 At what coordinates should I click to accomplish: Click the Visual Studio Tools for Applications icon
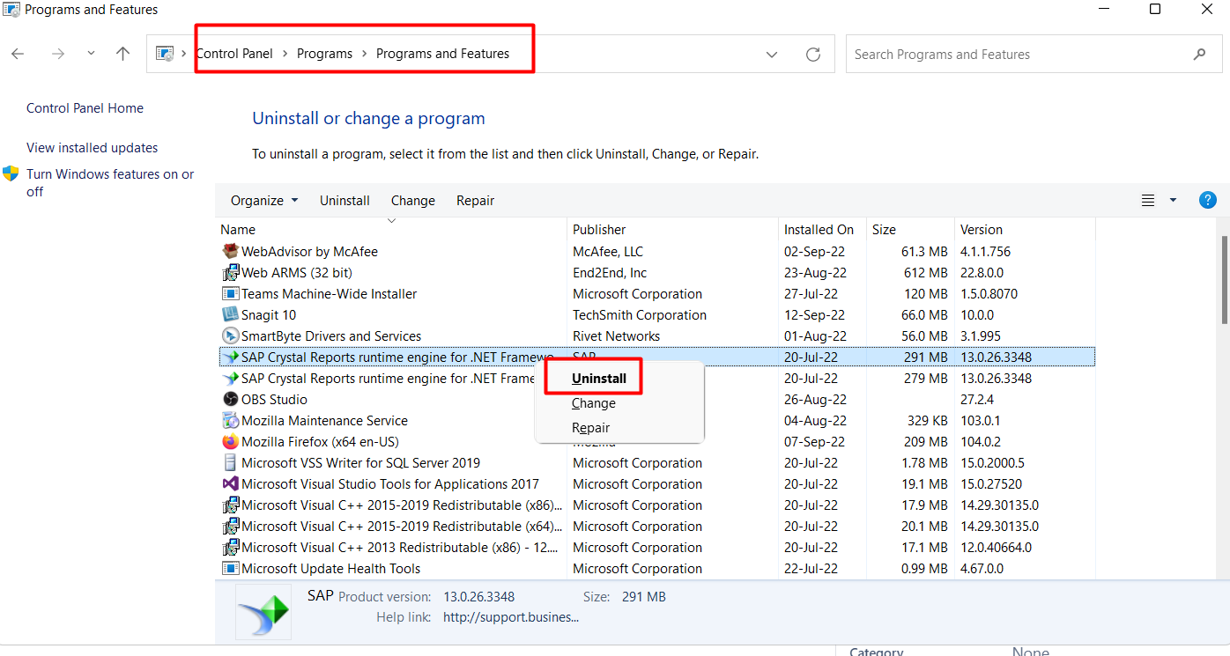(230, 484)
